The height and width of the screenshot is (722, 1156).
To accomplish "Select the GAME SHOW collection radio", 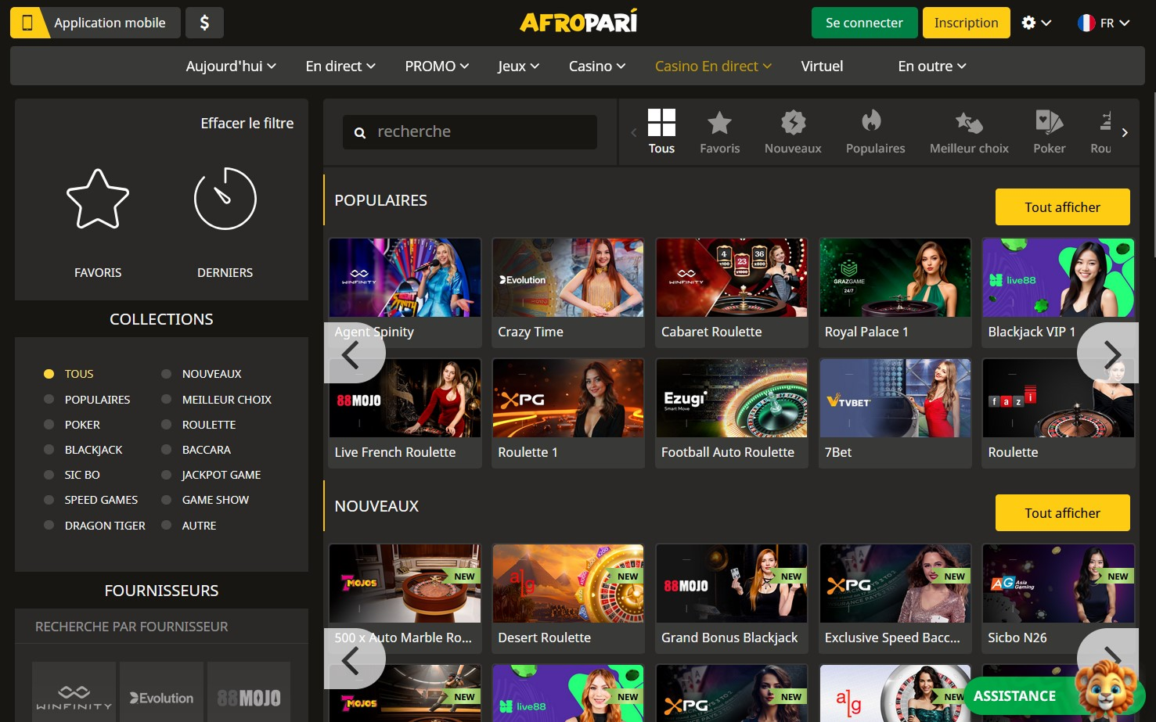I will [x=166, y=500].
